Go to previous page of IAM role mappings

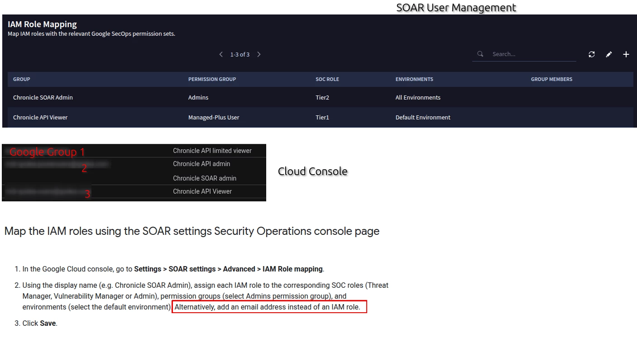coord(221,54)
